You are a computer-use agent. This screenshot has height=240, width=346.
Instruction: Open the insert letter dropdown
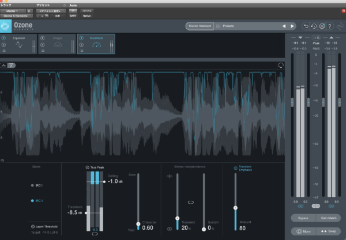29,11
